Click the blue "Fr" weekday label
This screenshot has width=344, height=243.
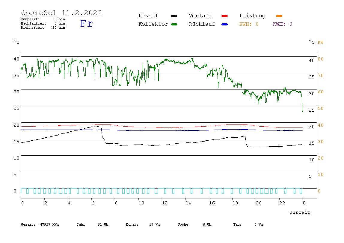(x=86, y=23)
